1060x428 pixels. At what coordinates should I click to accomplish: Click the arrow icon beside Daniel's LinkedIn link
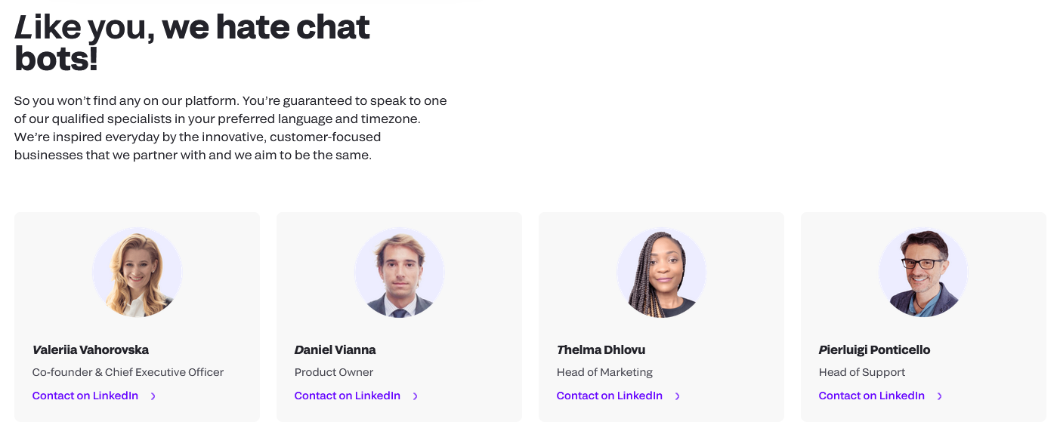pyautogui.click(x=415, y=396)
